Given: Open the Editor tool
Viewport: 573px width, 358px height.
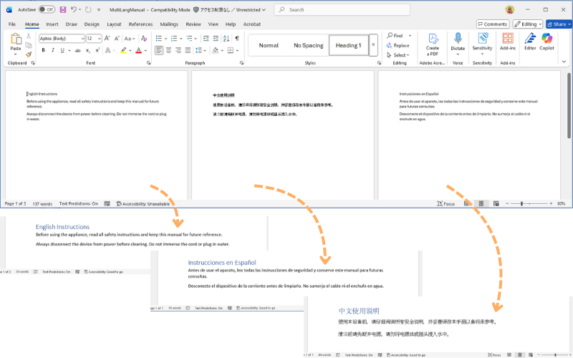Looking at the screenshot, I should (x=530, y=42).
